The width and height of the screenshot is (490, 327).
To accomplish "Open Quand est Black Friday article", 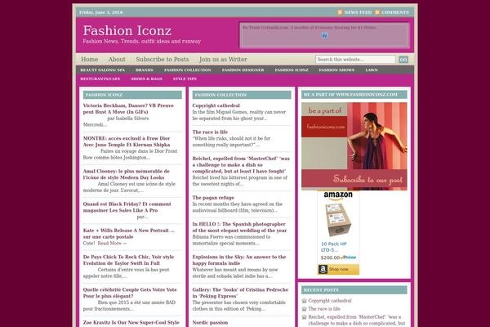I will [127, 207].
